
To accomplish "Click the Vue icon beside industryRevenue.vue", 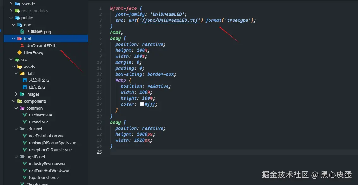I will [25, 164].
